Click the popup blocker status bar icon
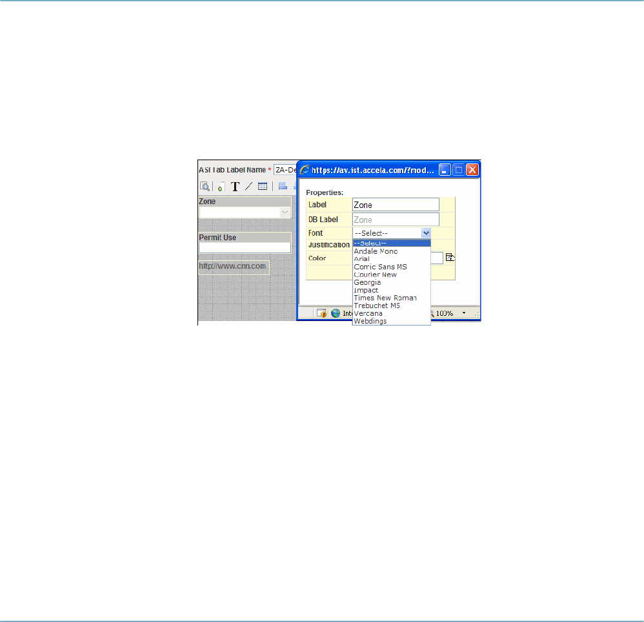This screenshot has height=622, width=644. point(321,313)
